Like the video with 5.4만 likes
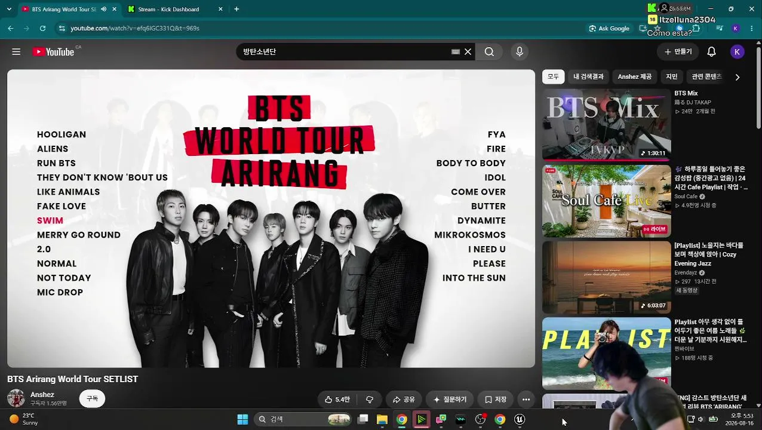Image resolution: width=762 pixels, height=430 pixels. coord(337,400)
